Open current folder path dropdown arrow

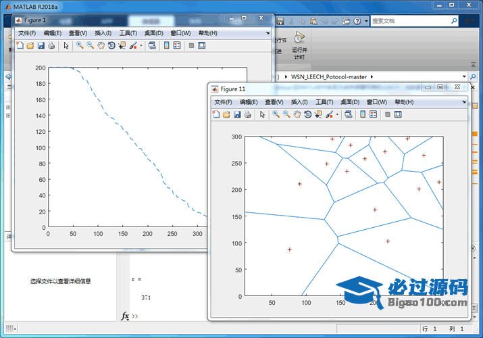click(464, 76)
